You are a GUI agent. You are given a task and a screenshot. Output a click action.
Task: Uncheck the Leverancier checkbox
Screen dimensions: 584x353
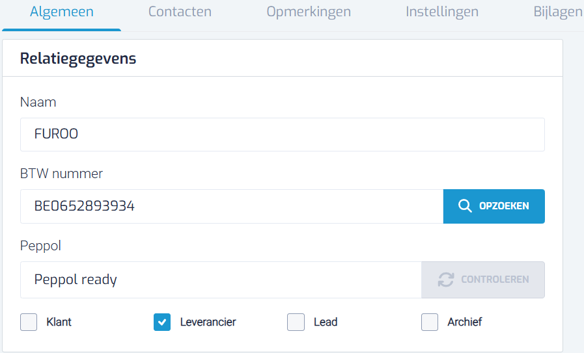(x=162, y=322)
